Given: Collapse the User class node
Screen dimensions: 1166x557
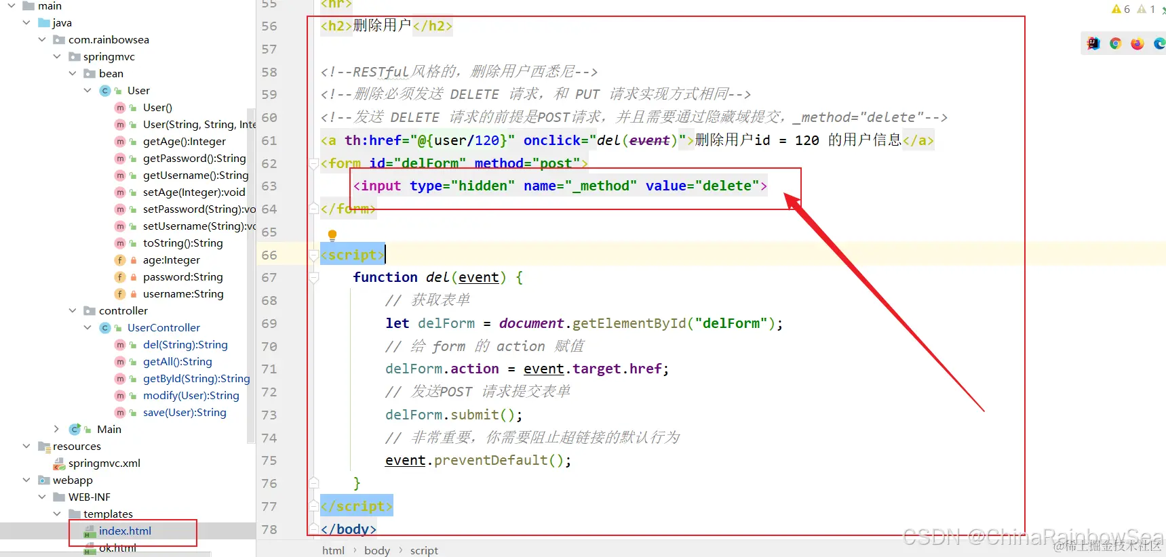Looking at the screenshot, I should point(88,90).
